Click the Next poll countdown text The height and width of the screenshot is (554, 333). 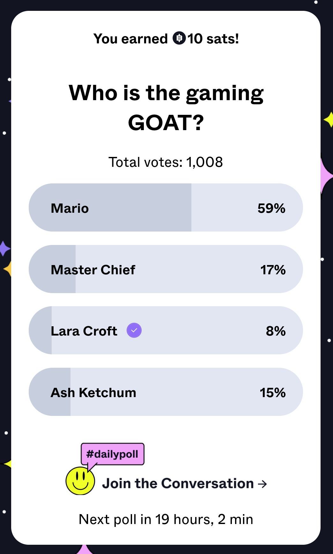[x=166, y=519]
